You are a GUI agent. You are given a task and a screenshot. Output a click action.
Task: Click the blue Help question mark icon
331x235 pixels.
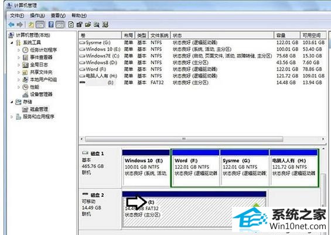[x=51, y=25]
